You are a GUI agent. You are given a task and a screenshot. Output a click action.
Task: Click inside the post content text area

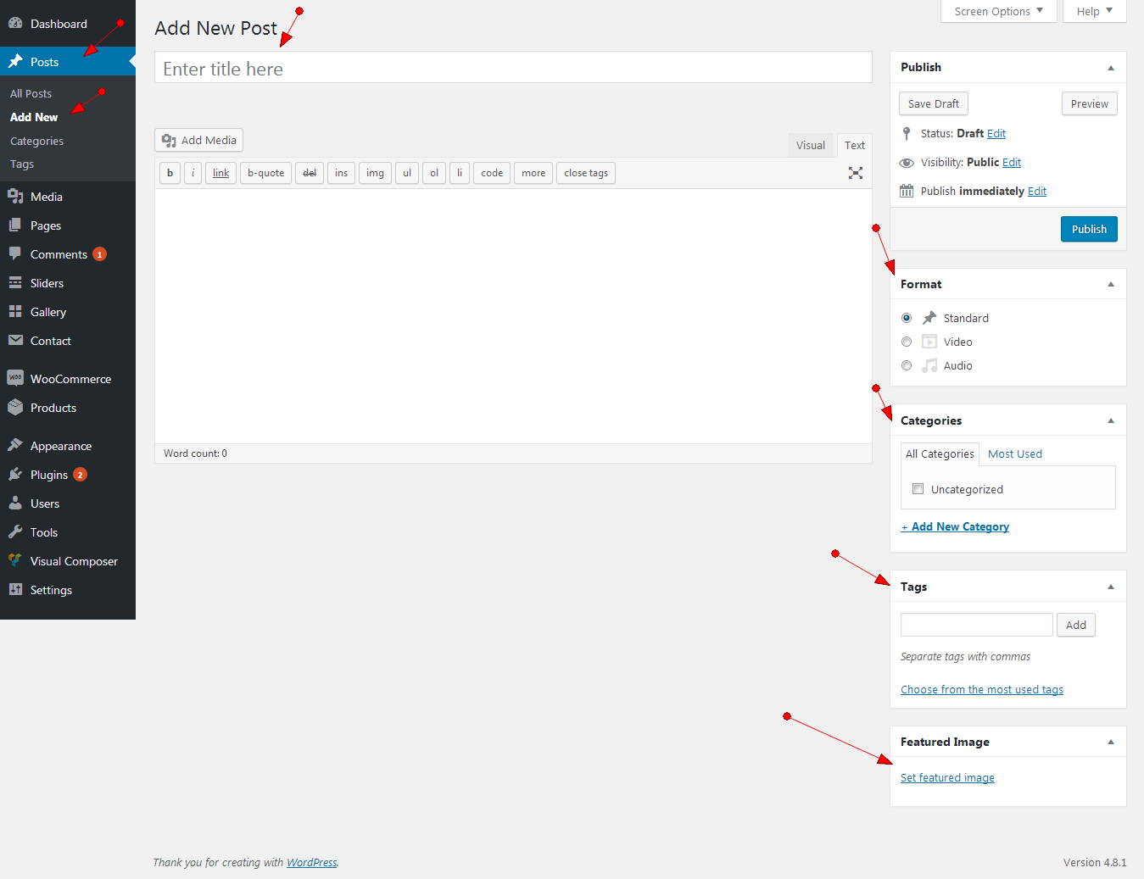tap(513, 316)
